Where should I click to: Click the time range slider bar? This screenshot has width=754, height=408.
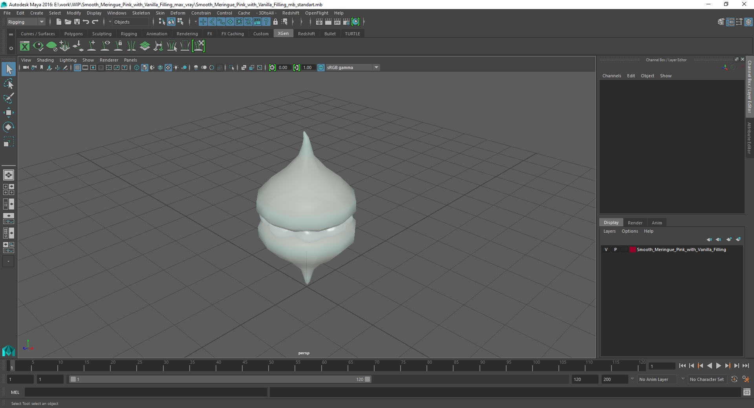tap(220, 379)
